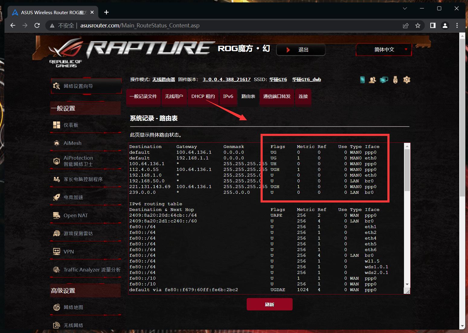
Task: Click the connected network computers status icon
Action: (384, 80)
